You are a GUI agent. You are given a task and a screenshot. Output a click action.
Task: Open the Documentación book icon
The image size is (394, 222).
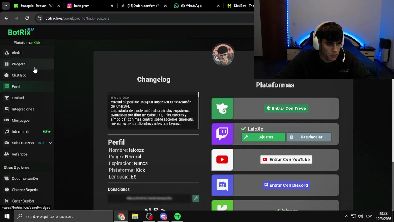coord(6,179)
